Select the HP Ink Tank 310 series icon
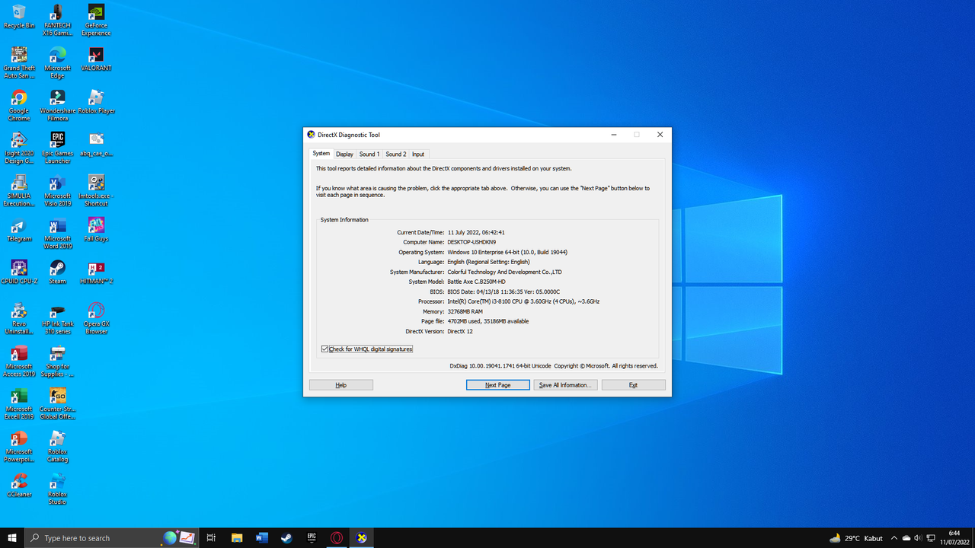The image size is (975, 548). [x=57, y=319]
